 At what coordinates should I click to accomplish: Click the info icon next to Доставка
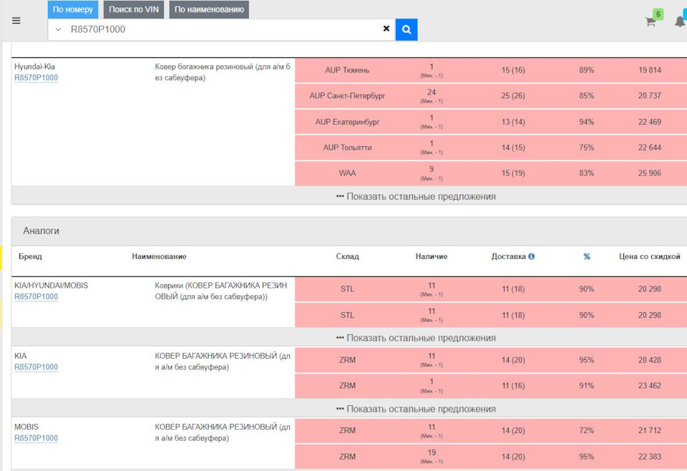coord(531,256)
